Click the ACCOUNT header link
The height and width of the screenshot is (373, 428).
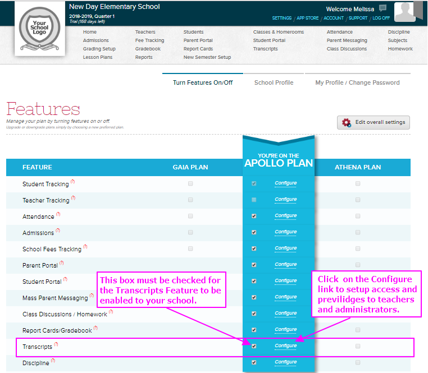click(x=334, y=18)
